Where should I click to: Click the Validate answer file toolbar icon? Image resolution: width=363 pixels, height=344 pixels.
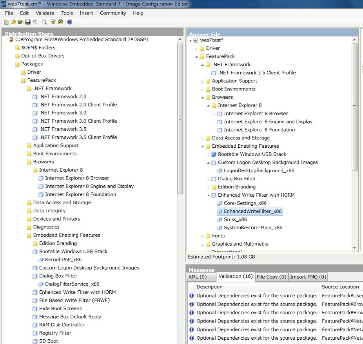click(53, 22)
